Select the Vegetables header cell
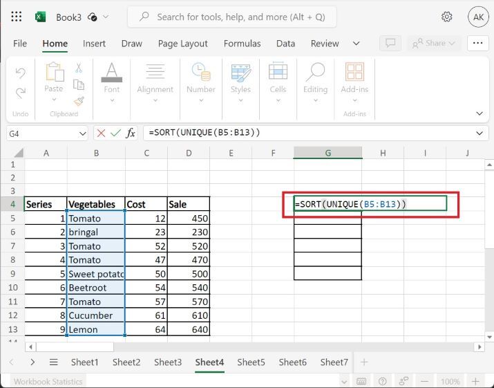 click(x=96, y=204)
